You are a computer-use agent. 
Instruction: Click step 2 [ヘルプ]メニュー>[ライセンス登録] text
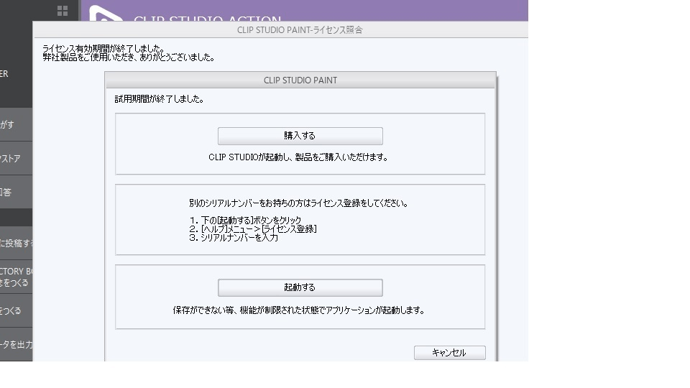pyautogui.click(x=253, y=228)
